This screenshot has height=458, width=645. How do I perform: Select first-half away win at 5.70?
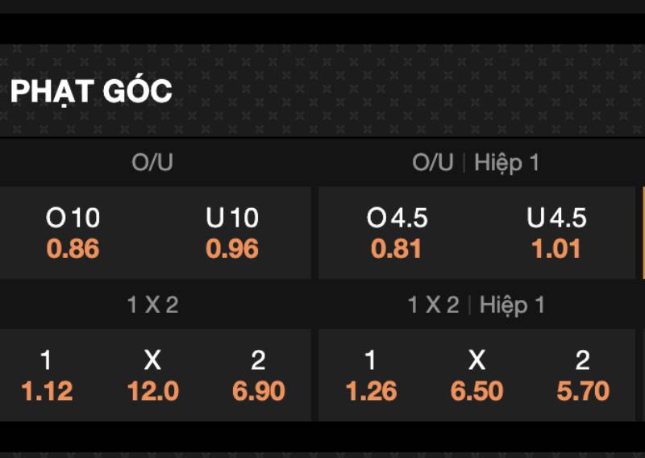(x=582, y=376)
